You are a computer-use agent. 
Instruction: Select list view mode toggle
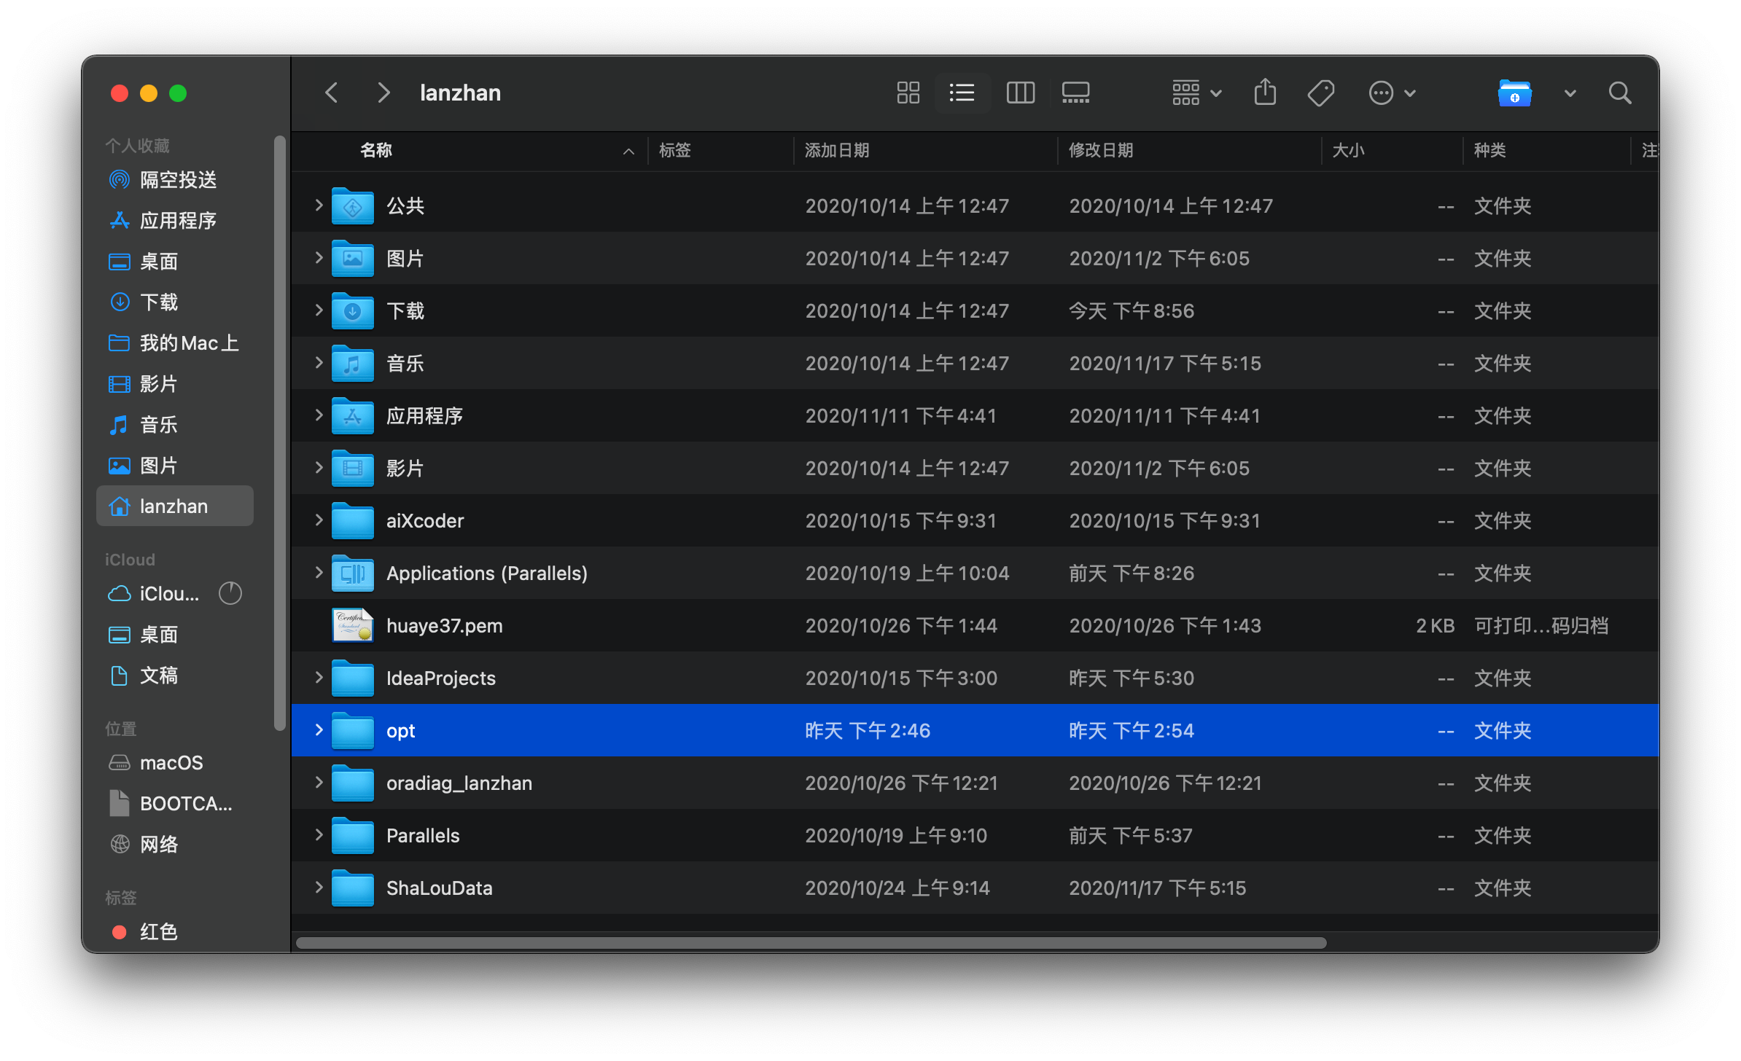click(x=962, y=93)
